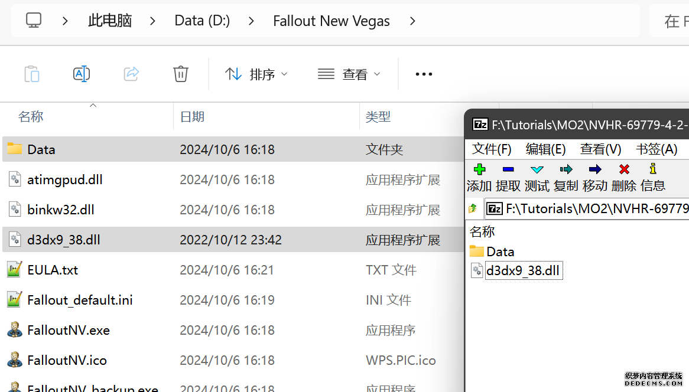Open the See more (•••) options button
This screenshot has height=392, width=689.
(424, 74)
